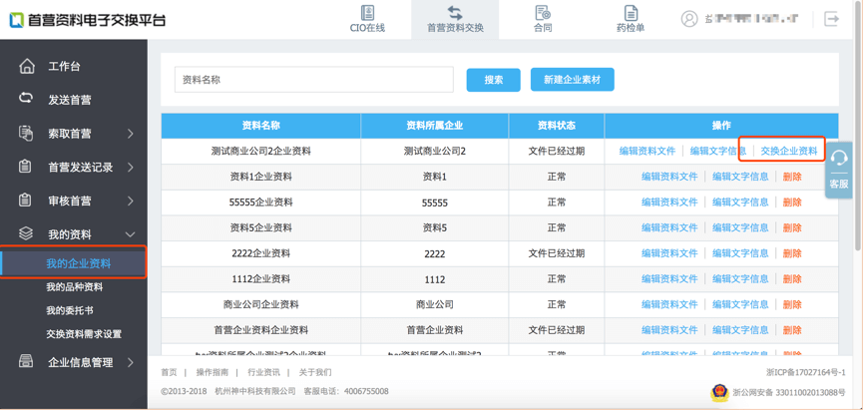This screenshot has height=410, width=863.
Task: Select 交换资料需求设置 submenu item
Action: tap(84, 334)
